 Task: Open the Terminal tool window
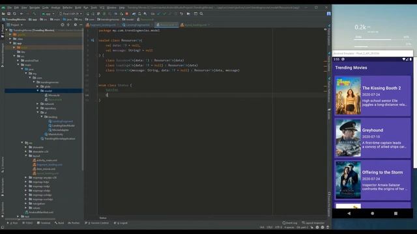click(44, 223)
